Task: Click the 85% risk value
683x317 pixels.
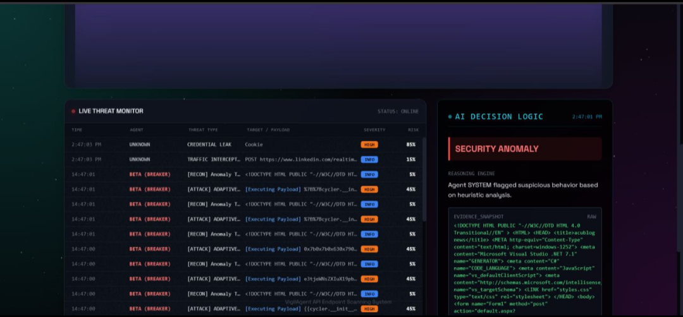Action: point(411,145)
